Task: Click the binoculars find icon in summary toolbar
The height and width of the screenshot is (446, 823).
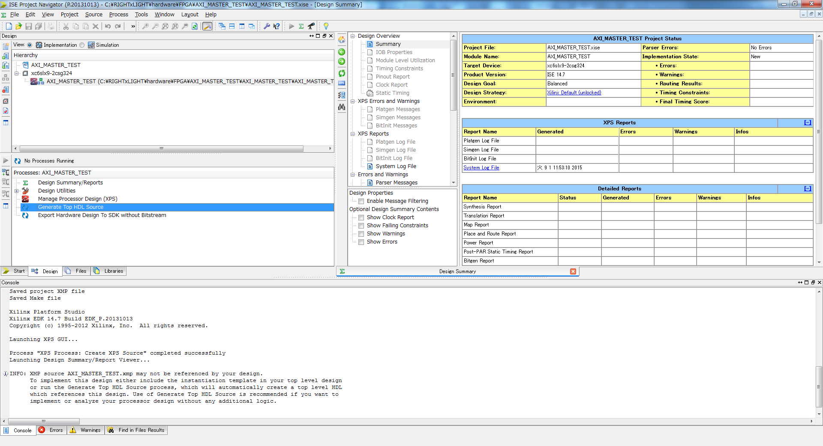Action: (x=342, y=107)
